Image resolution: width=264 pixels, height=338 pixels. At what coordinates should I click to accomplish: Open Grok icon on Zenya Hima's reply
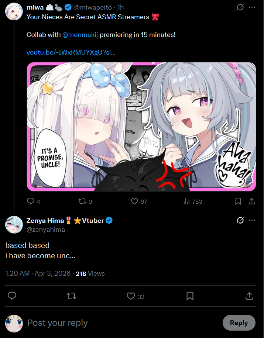pos(240,220)
